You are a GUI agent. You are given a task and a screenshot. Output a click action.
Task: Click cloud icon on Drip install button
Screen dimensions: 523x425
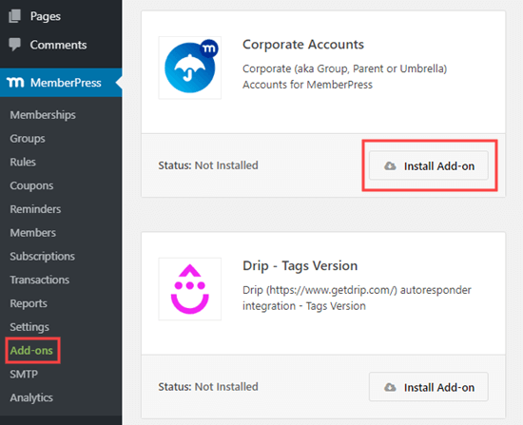(x=390, y=387)
